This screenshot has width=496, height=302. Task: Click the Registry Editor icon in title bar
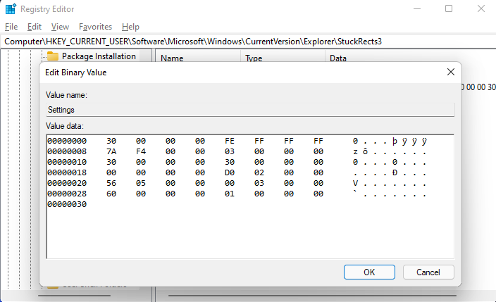click(x=10, y=9)
